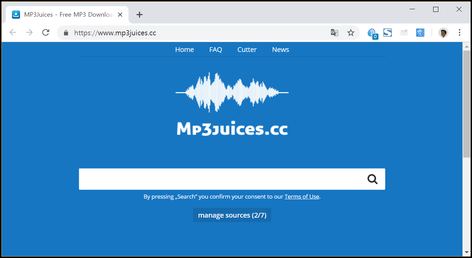
Task: Select the MP3Juices - Free MP3 Download tab
Action: click(67, 15)
